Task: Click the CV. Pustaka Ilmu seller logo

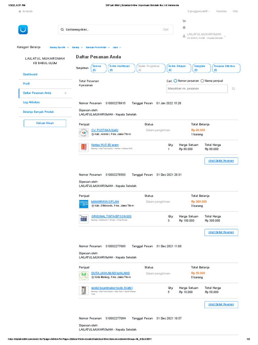Action: click(x=84, y=132)
